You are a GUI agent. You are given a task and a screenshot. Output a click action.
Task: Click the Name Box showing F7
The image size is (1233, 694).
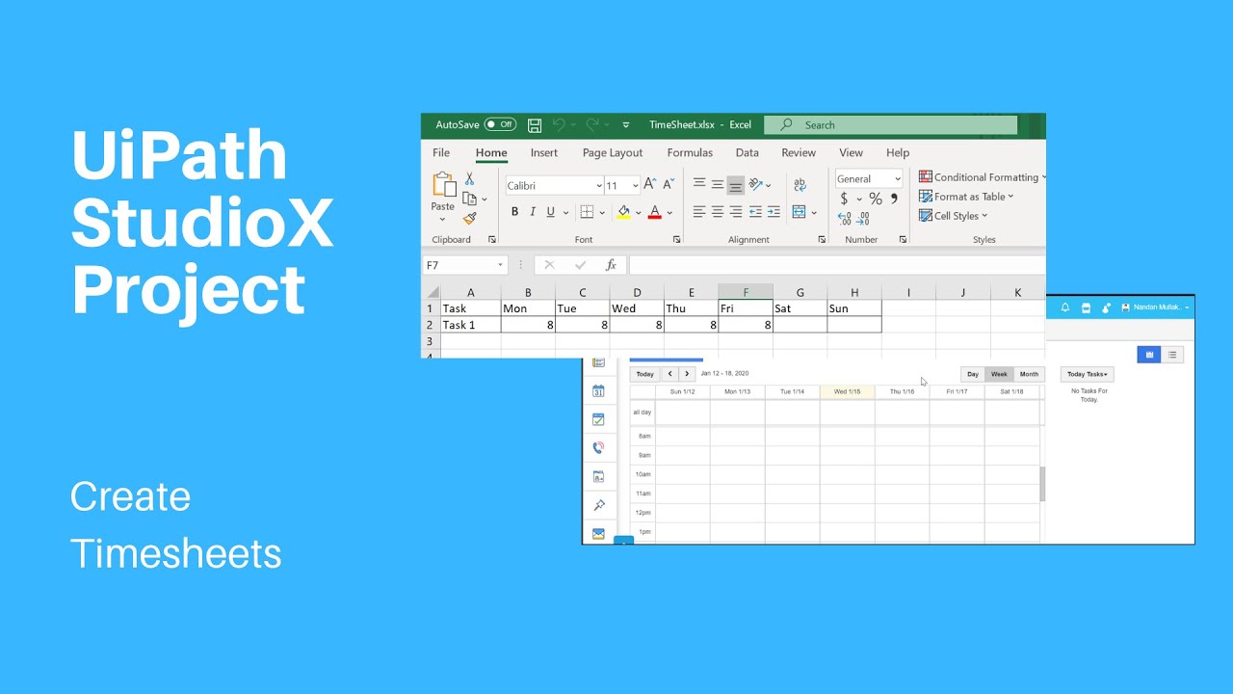click(465, 265)
